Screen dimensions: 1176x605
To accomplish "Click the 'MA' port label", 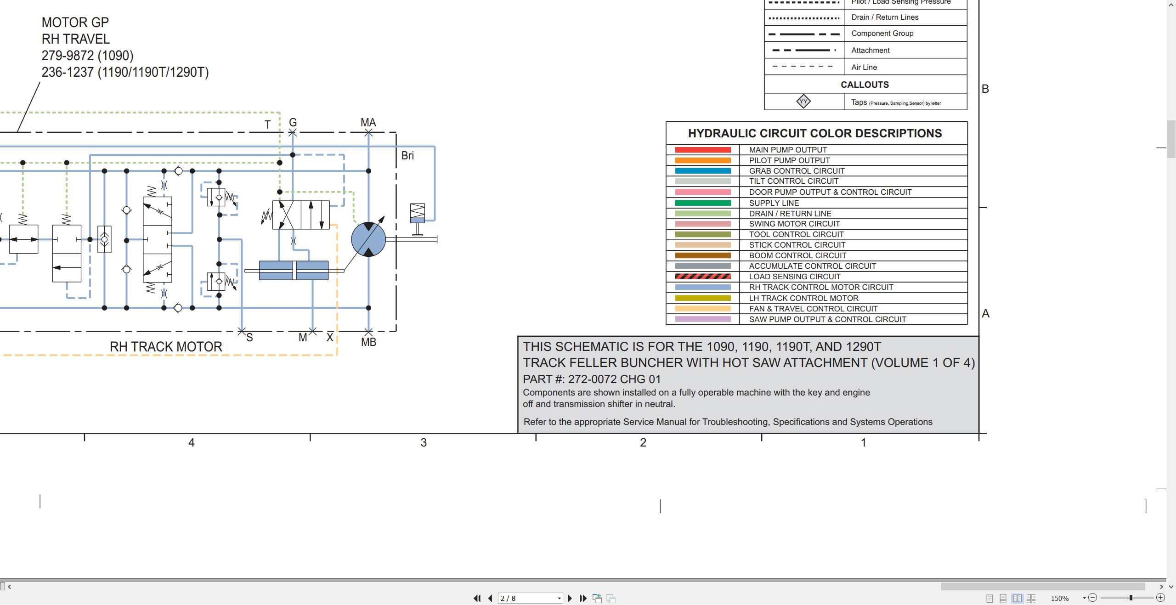I will [368, 123].
